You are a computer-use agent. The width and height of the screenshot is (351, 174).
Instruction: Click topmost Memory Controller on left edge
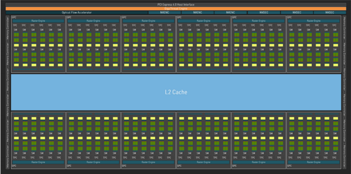pos(8,28)
